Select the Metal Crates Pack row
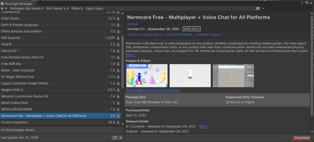Image resolution: width=314 pixels, height=142 pixels. pos(60,103)
